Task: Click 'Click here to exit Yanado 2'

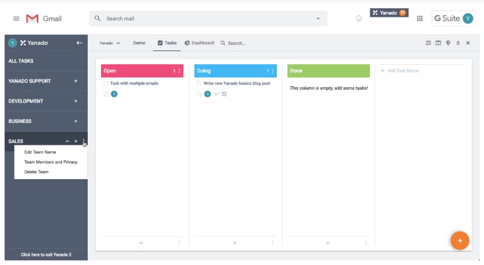Action: pos(46,255)
